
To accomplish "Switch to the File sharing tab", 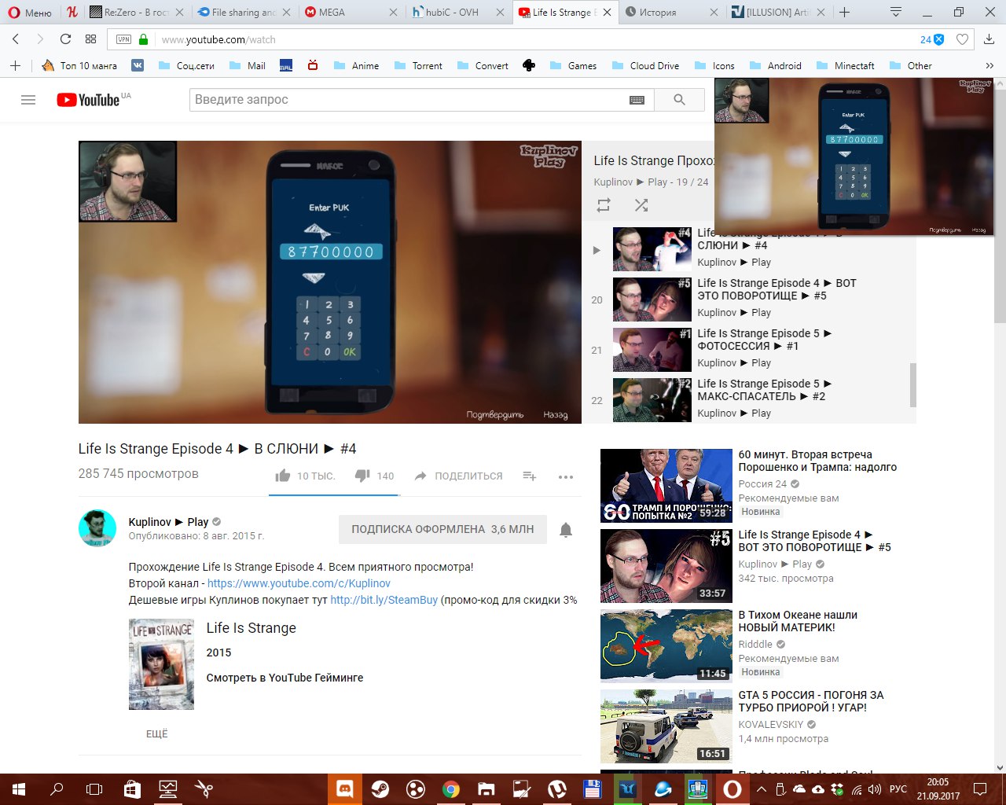I will click(x=243, y=12).
